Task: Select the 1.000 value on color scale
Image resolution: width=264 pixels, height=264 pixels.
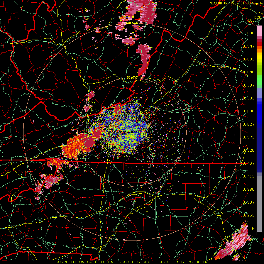Action: pyautogui.click(x=248, y=33)
